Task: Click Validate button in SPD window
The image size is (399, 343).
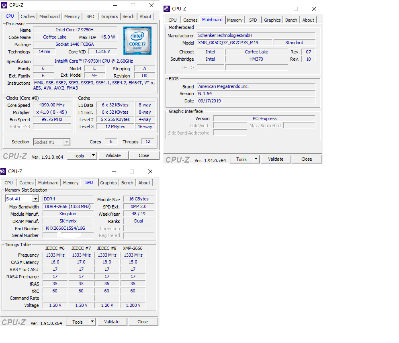Action: click(x=112, y=322)
